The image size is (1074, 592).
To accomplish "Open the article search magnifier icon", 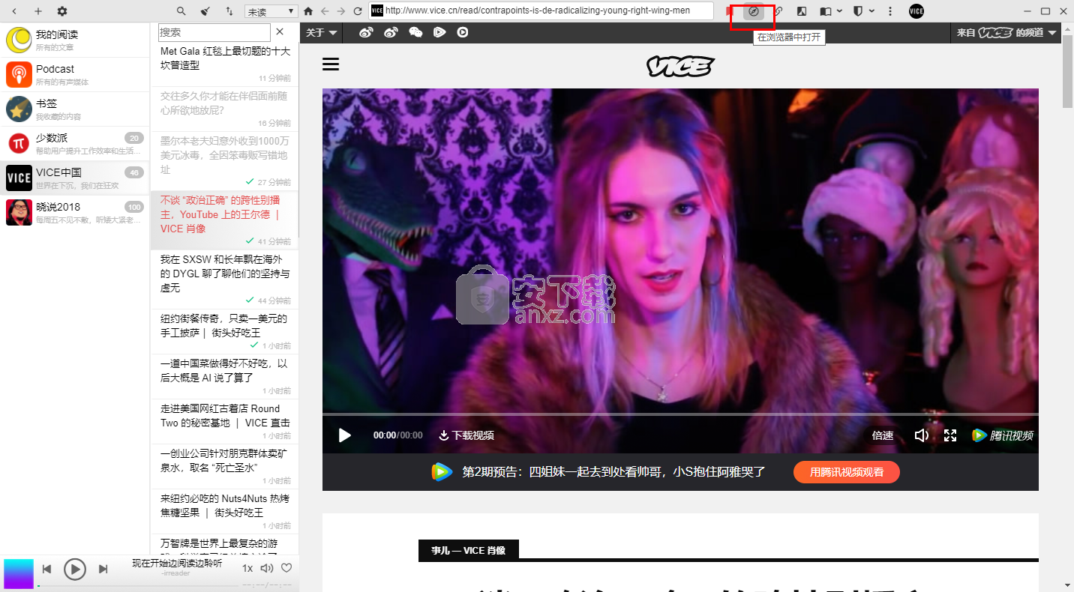I will click(181, 11).
